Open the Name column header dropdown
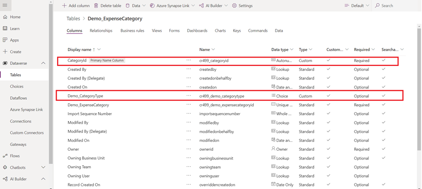 [213, 50]
